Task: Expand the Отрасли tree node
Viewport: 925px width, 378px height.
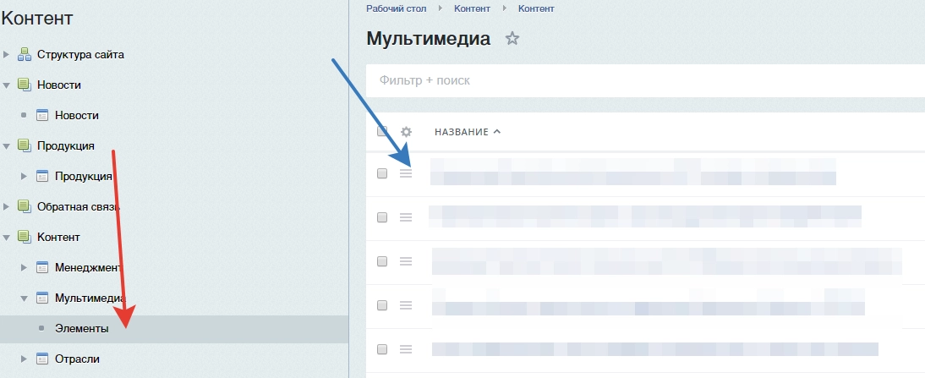Action: tap(25, 359)
